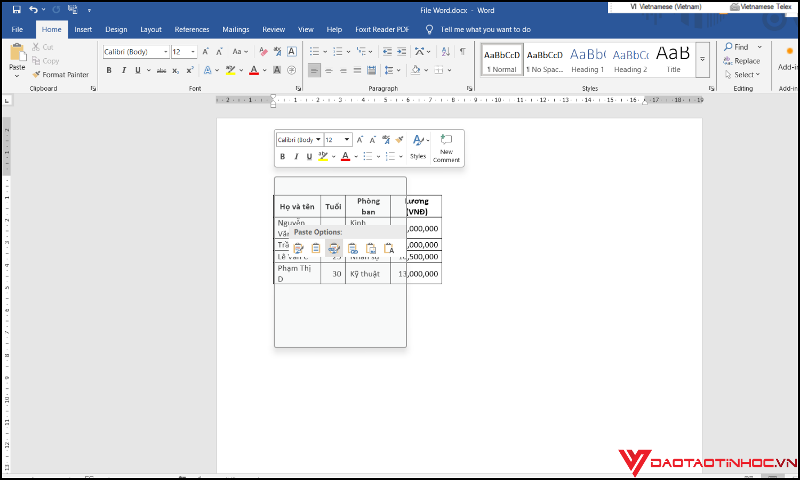Toggle Show/Hide paragraph marks
800x480 pixels.
click(462, 52)
